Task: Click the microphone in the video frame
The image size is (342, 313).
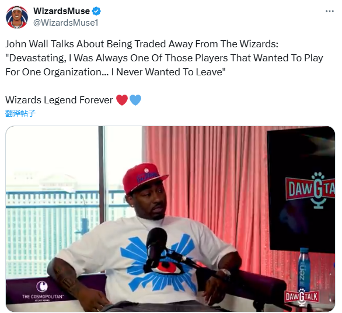Action: pyautogui.click(x=156, y=244)
